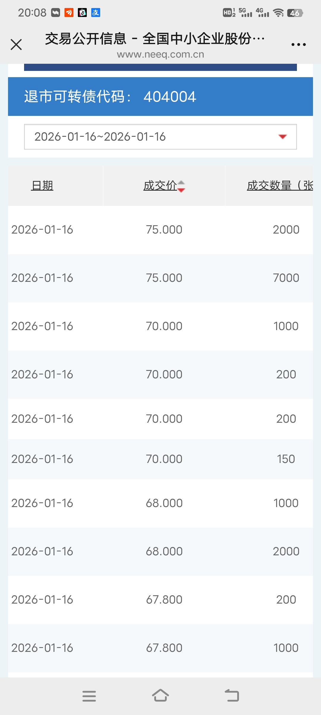321x715 pixels.
Task: Sort table by 日期 column header
Action: tap(42, 186)
